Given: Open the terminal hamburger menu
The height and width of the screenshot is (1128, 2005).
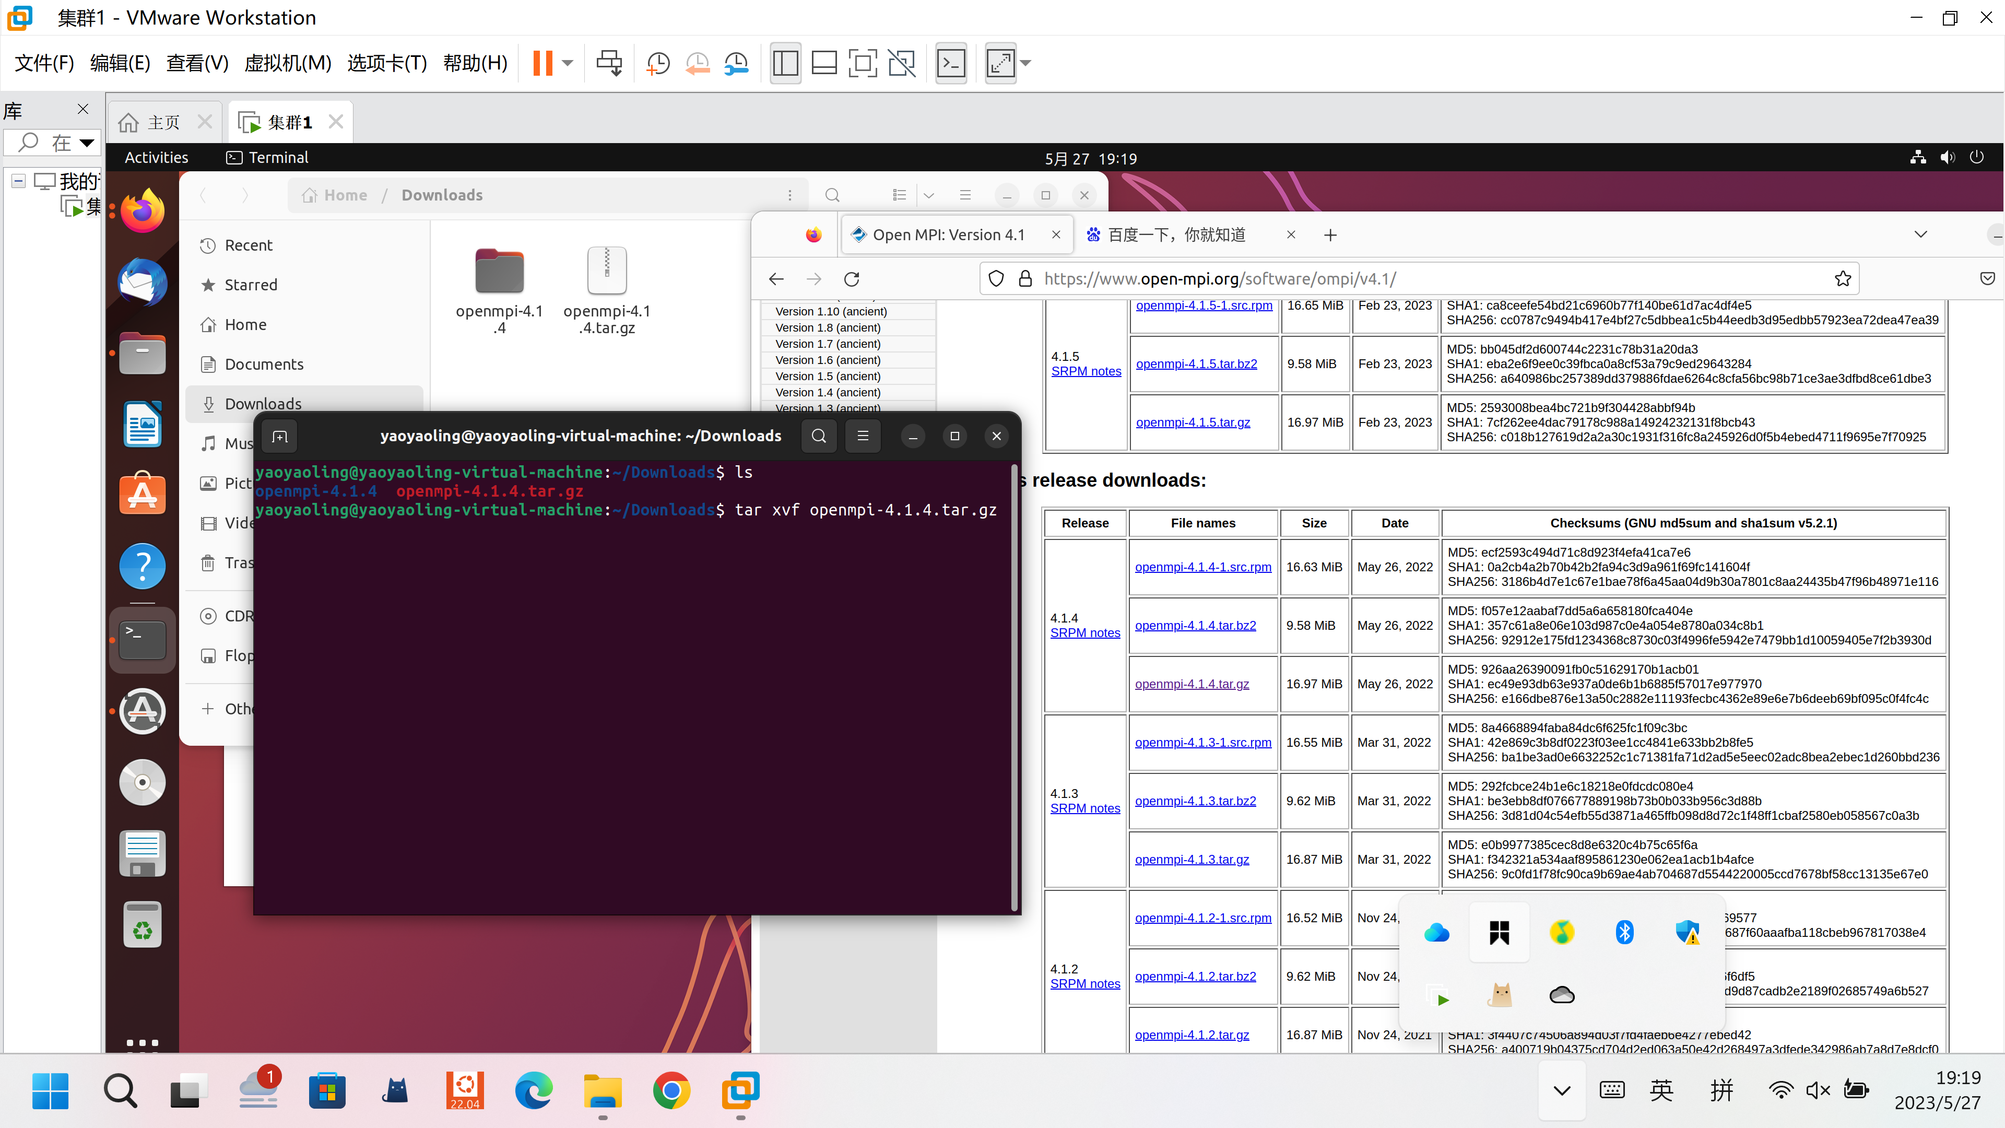Looking at the screenshot, I should point(863,436).
